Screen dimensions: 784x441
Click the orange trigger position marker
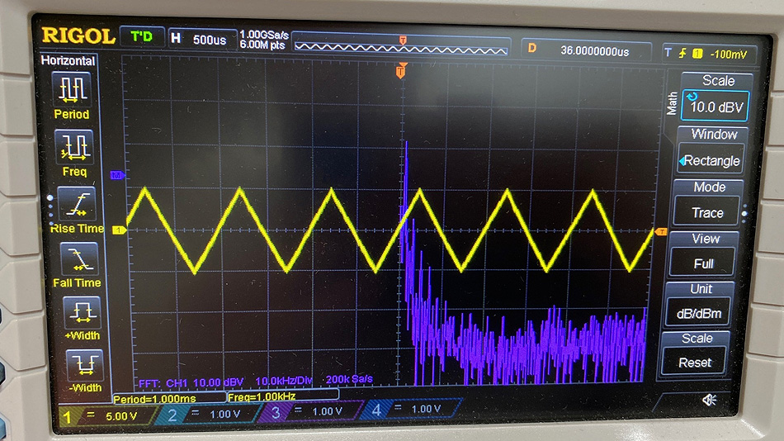[401, 71]
